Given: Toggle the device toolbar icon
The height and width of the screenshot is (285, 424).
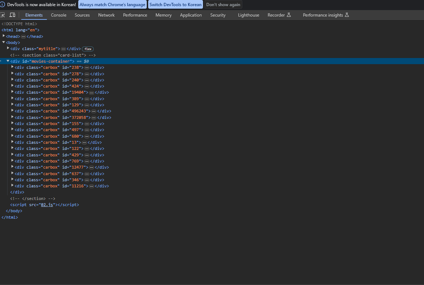Looking at the screenshot, I should (x=12, y=15).
